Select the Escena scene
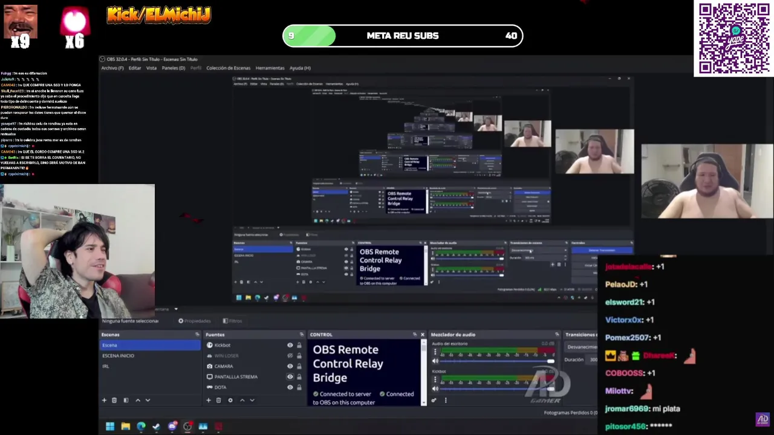Viewport: 774px width, 435px height. tap(150, 345)
